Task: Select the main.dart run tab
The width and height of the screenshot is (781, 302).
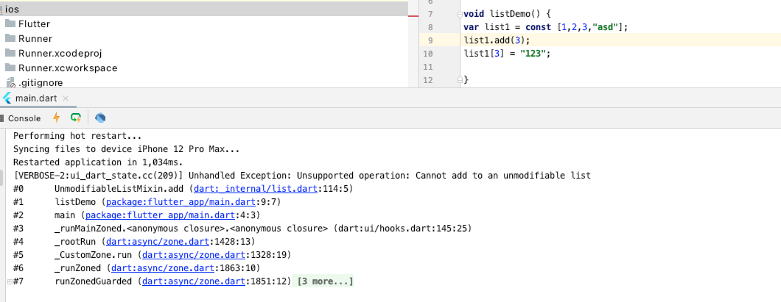Action: pyautogui.click(x=36, y=98)
